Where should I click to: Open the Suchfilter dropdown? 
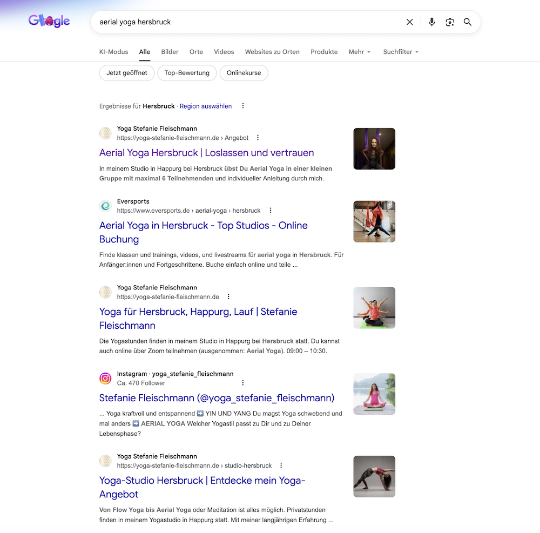tap(401, 52)
